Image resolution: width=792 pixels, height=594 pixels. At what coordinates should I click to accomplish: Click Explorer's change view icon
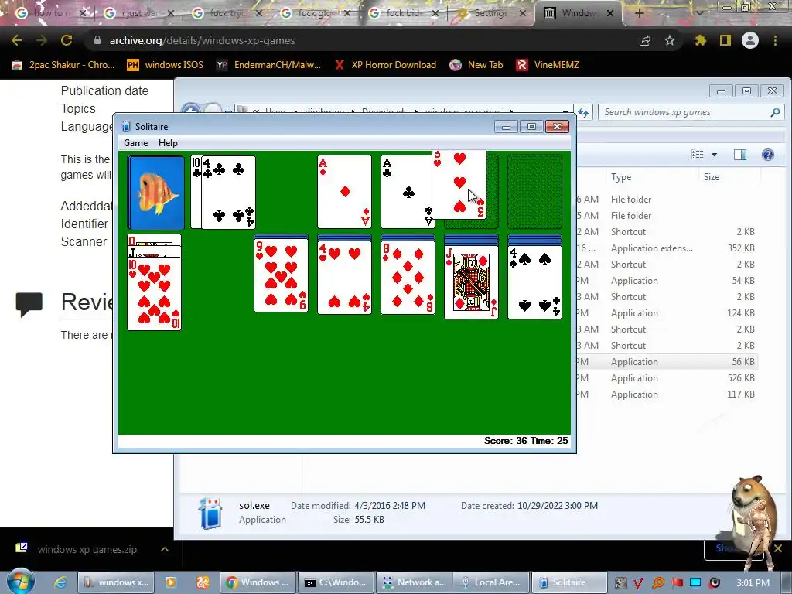pos(698,155)
